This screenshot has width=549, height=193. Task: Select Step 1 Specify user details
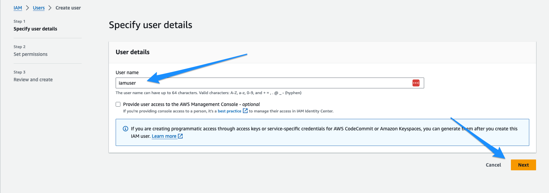tap(35, 25)
